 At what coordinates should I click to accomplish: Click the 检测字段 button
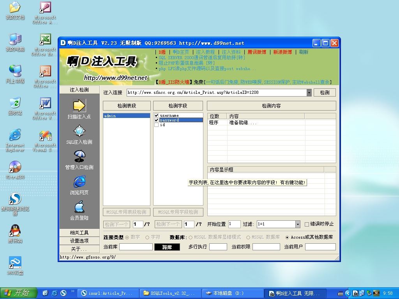click(178, 106)
